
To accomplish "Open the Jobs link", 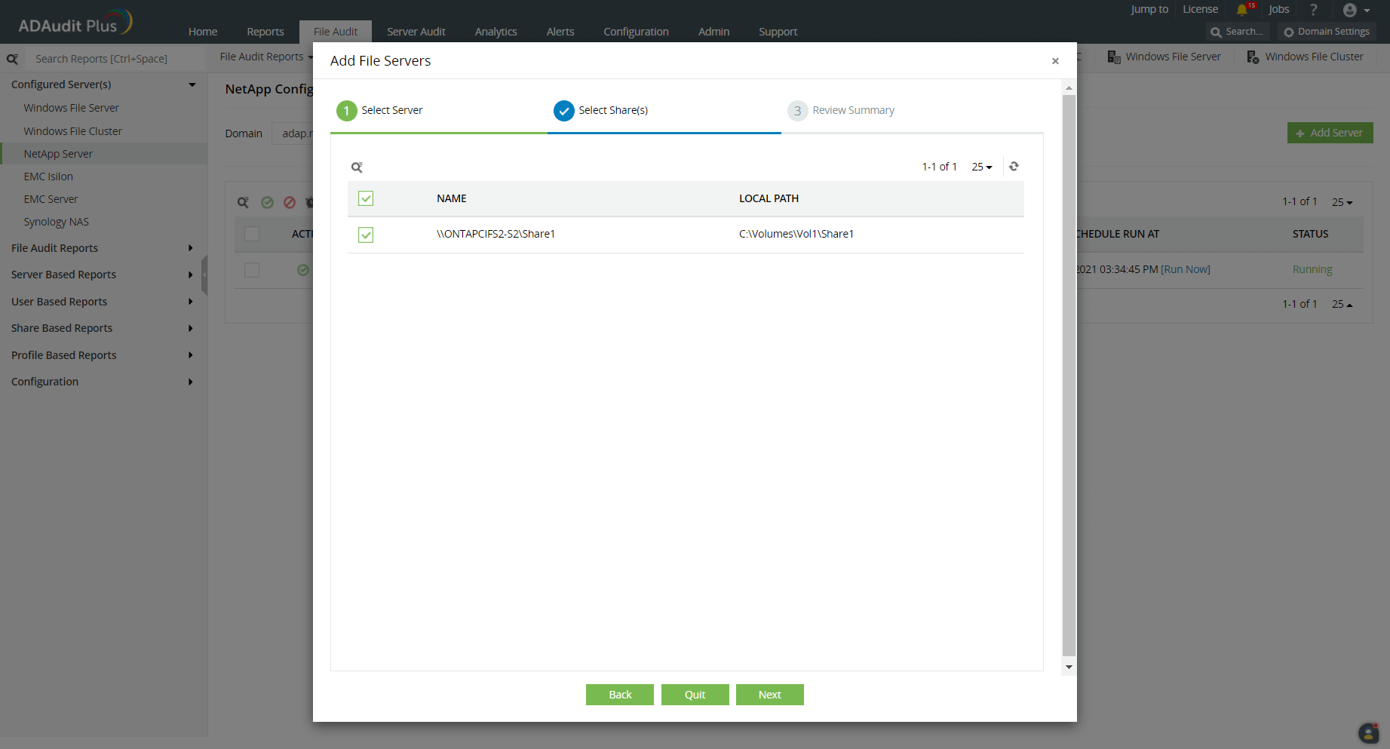I will 1279,10.
